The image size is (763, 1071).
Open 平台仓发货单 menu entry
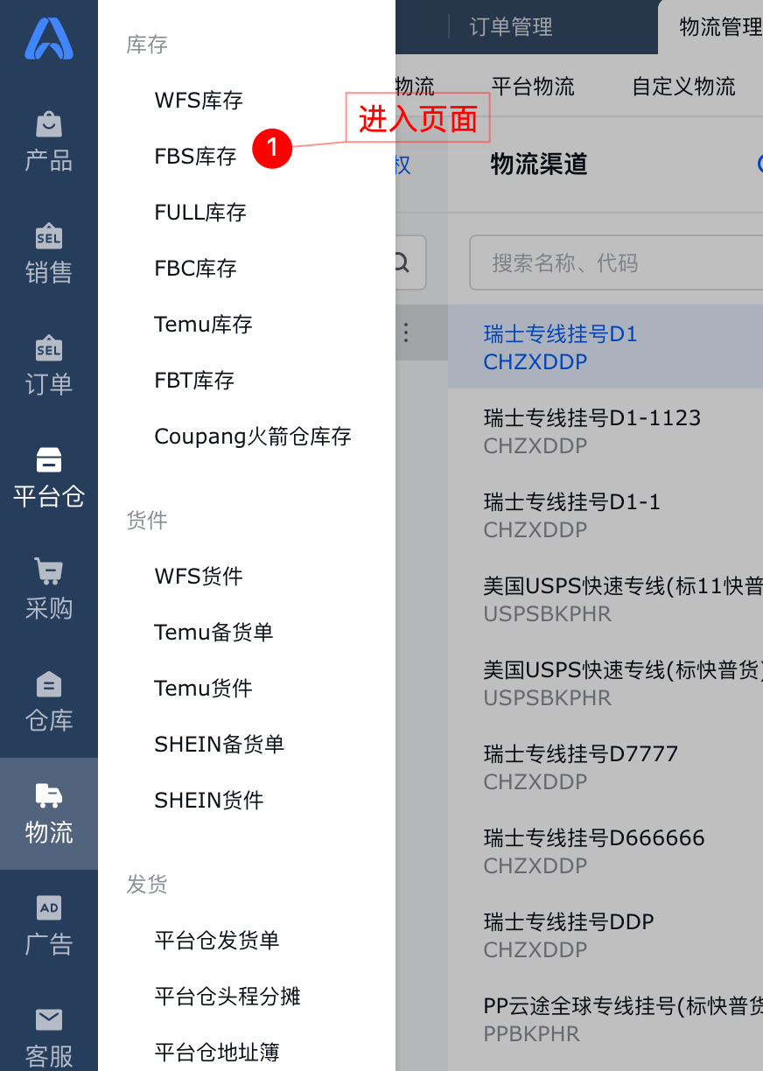pos(217,941)
